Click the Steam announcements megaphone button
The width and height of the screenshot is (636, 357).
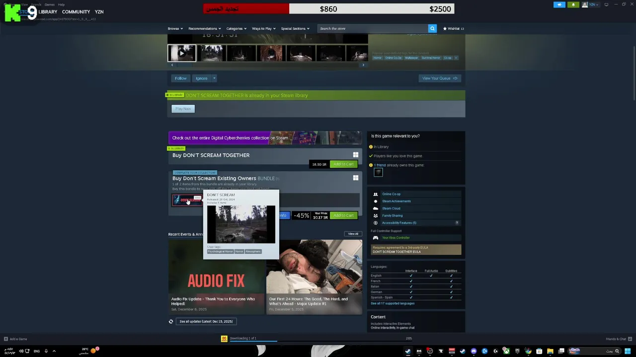tap(559, 4)
